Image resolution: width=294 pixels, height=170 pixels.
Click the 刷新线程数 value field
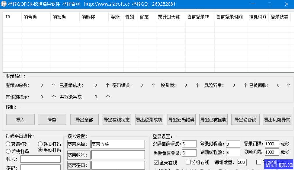233,153
